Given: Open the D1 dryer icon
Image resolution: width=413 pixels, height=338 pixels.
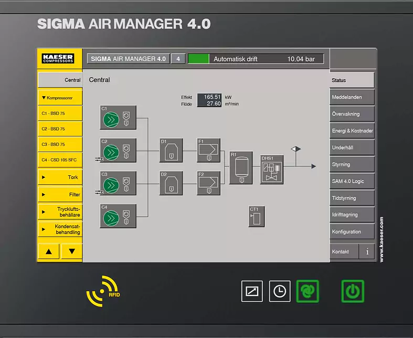Looking at the screenshot, I should click(171, 150).
